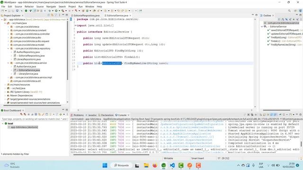This screenshot has width=303, height=170.
Task: Close the Outline view
Action: pyautogui.click(x=273, y=16)
